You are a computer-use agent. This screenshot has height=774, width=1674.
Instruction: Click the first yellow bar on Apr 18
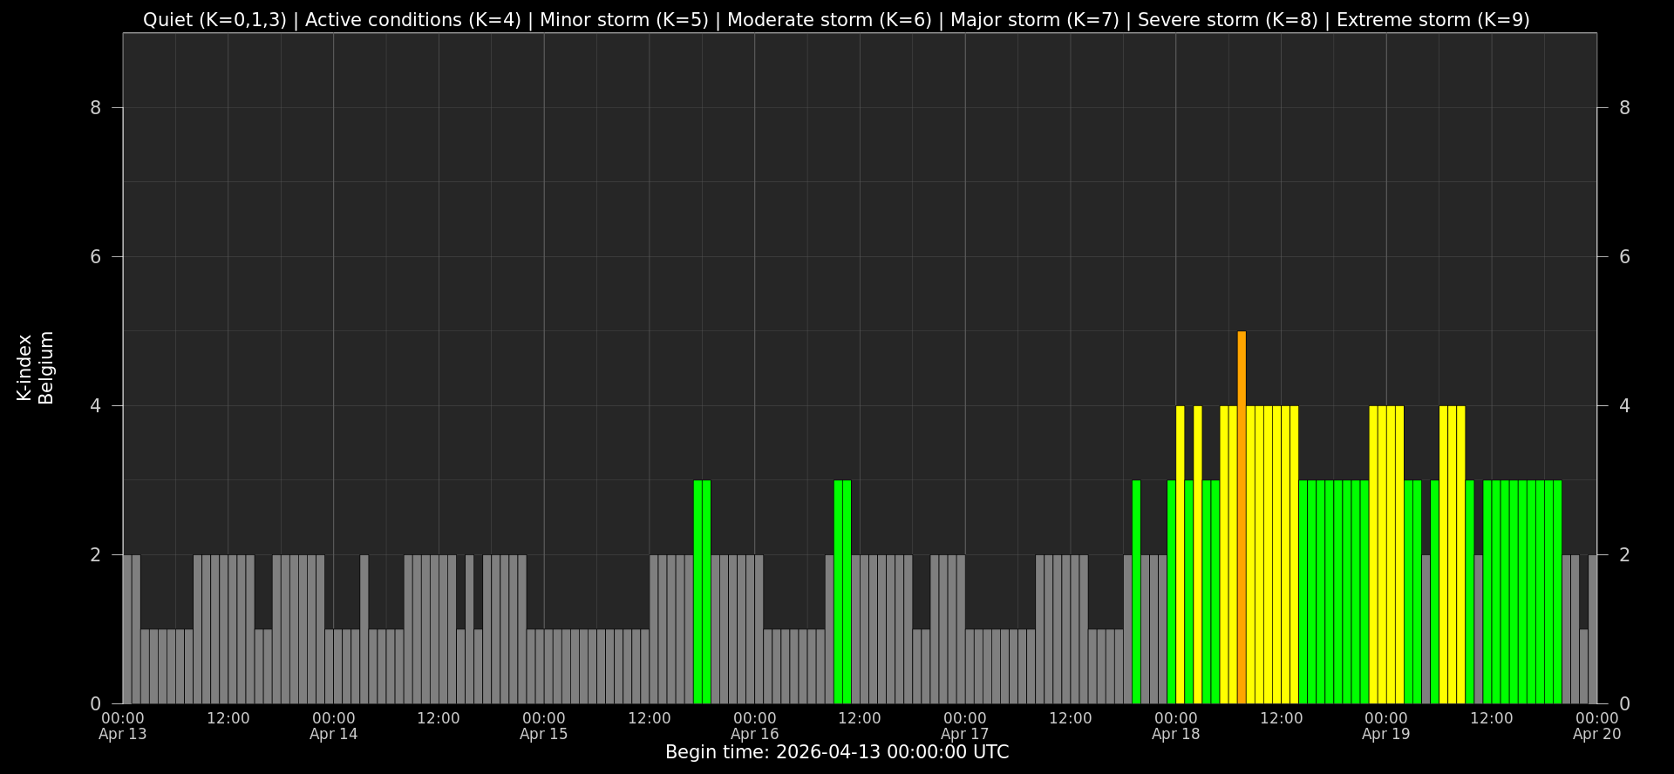click(x=1181, y=554)
